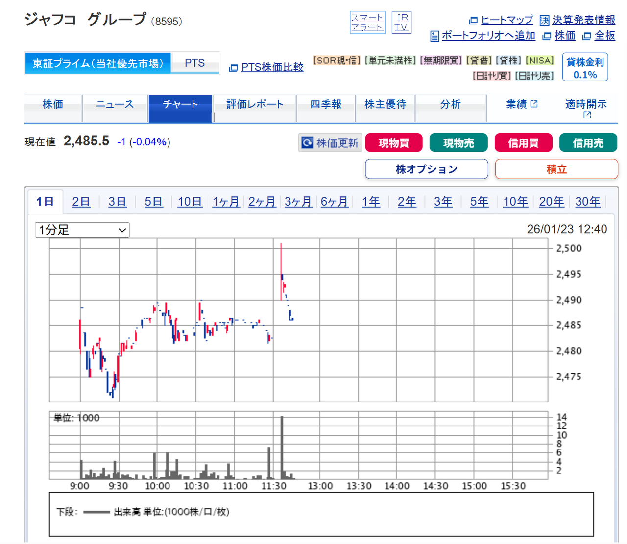Change candlestick interval from 1分足 dropdown

coord(81,230)
